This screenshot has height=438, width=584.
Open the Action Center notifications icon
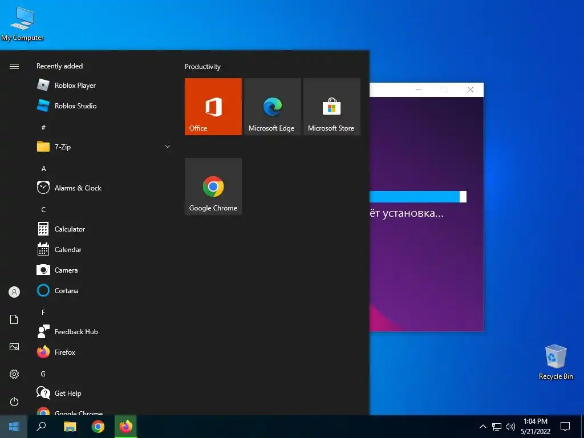click(565, 427)
